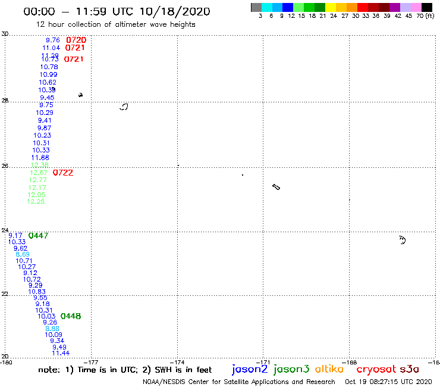Viewport: 440px width, 387px height.
Task: Select the cryosat satellite label
Action: tap(376, 369)
